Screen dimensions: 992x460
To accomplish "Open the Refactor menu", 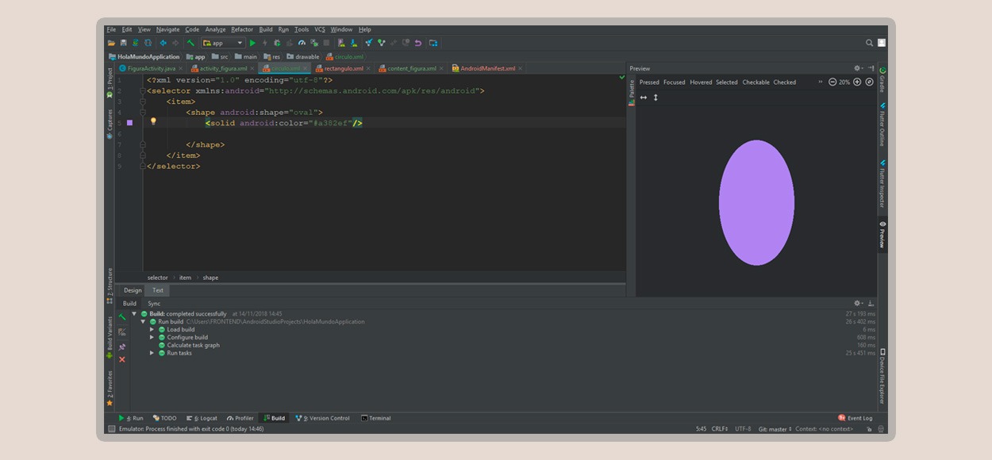I will [x=242, y=29].
